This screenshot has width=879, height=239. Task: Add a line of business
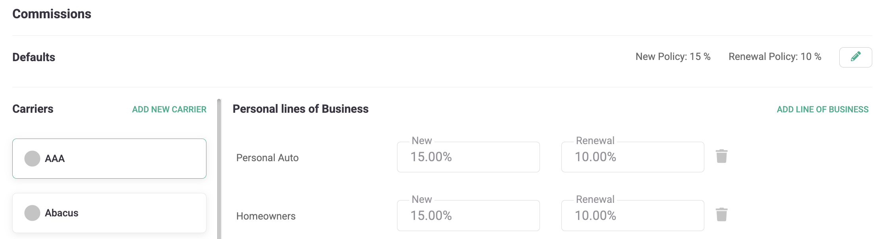(x=823, y=110)
